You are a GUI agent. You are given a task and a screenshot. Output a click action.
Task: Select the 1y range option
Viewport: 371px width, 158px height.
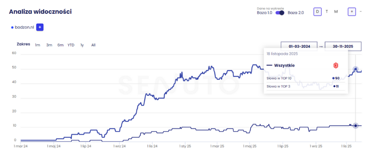pos(82,45)
